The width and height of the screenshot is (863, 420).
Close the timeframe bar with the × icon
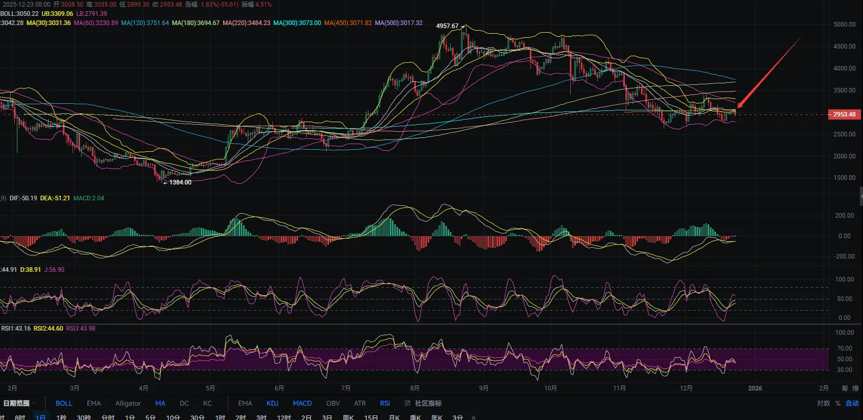[x=474, y=417]
